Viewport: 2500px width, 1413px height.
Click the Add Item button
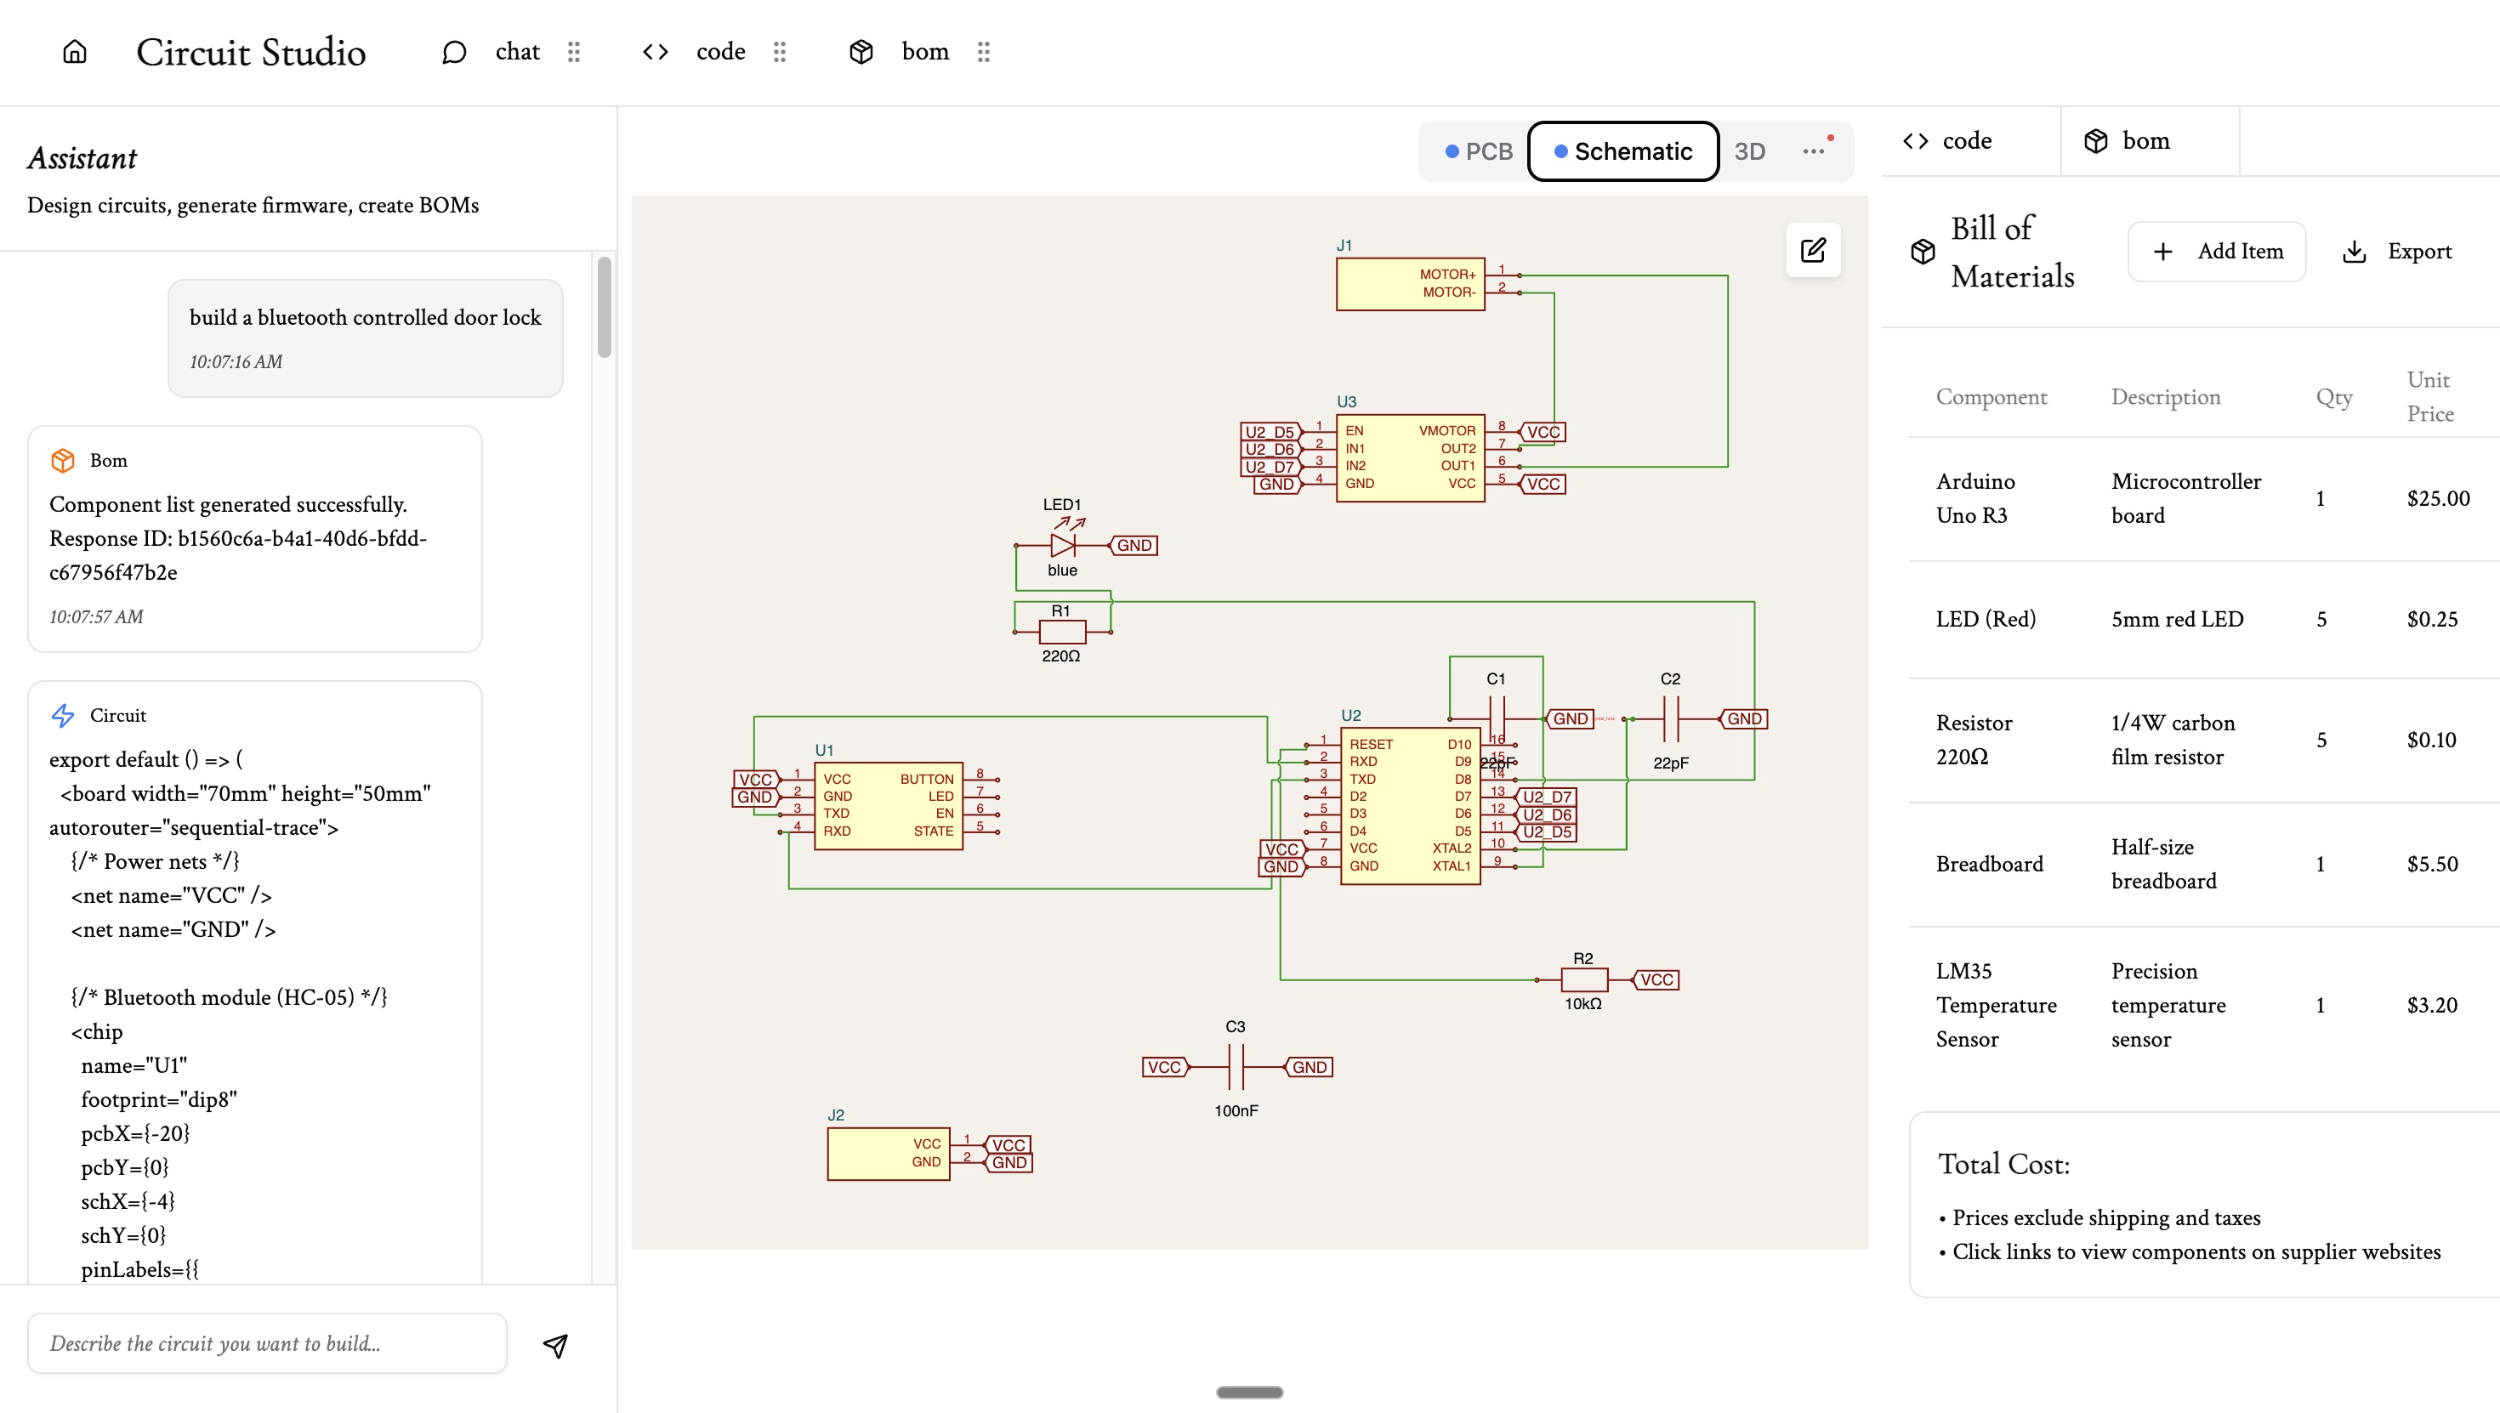coord(2217,252)
